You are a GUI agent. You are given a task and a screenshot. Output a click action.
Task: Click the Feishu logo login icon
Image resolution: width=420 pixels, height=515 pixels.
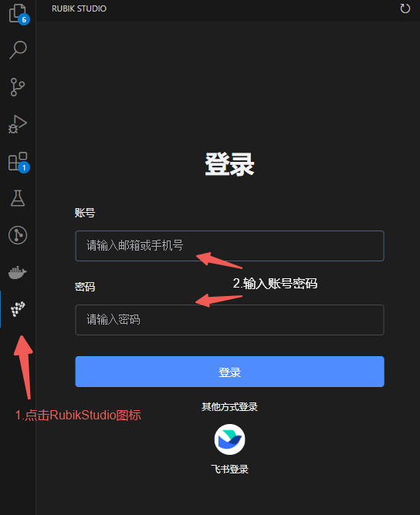pyautogui.click(x=229, y=439)
